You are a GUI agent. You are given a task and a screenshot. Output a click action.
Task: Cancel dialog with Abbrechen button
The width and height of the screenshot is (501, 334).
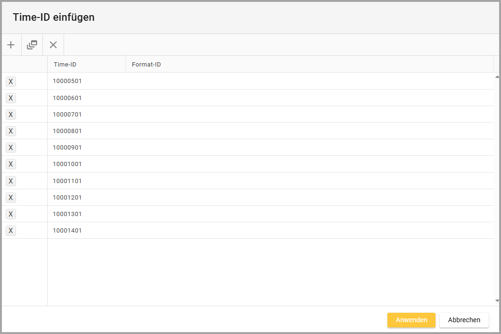(464, 320)
